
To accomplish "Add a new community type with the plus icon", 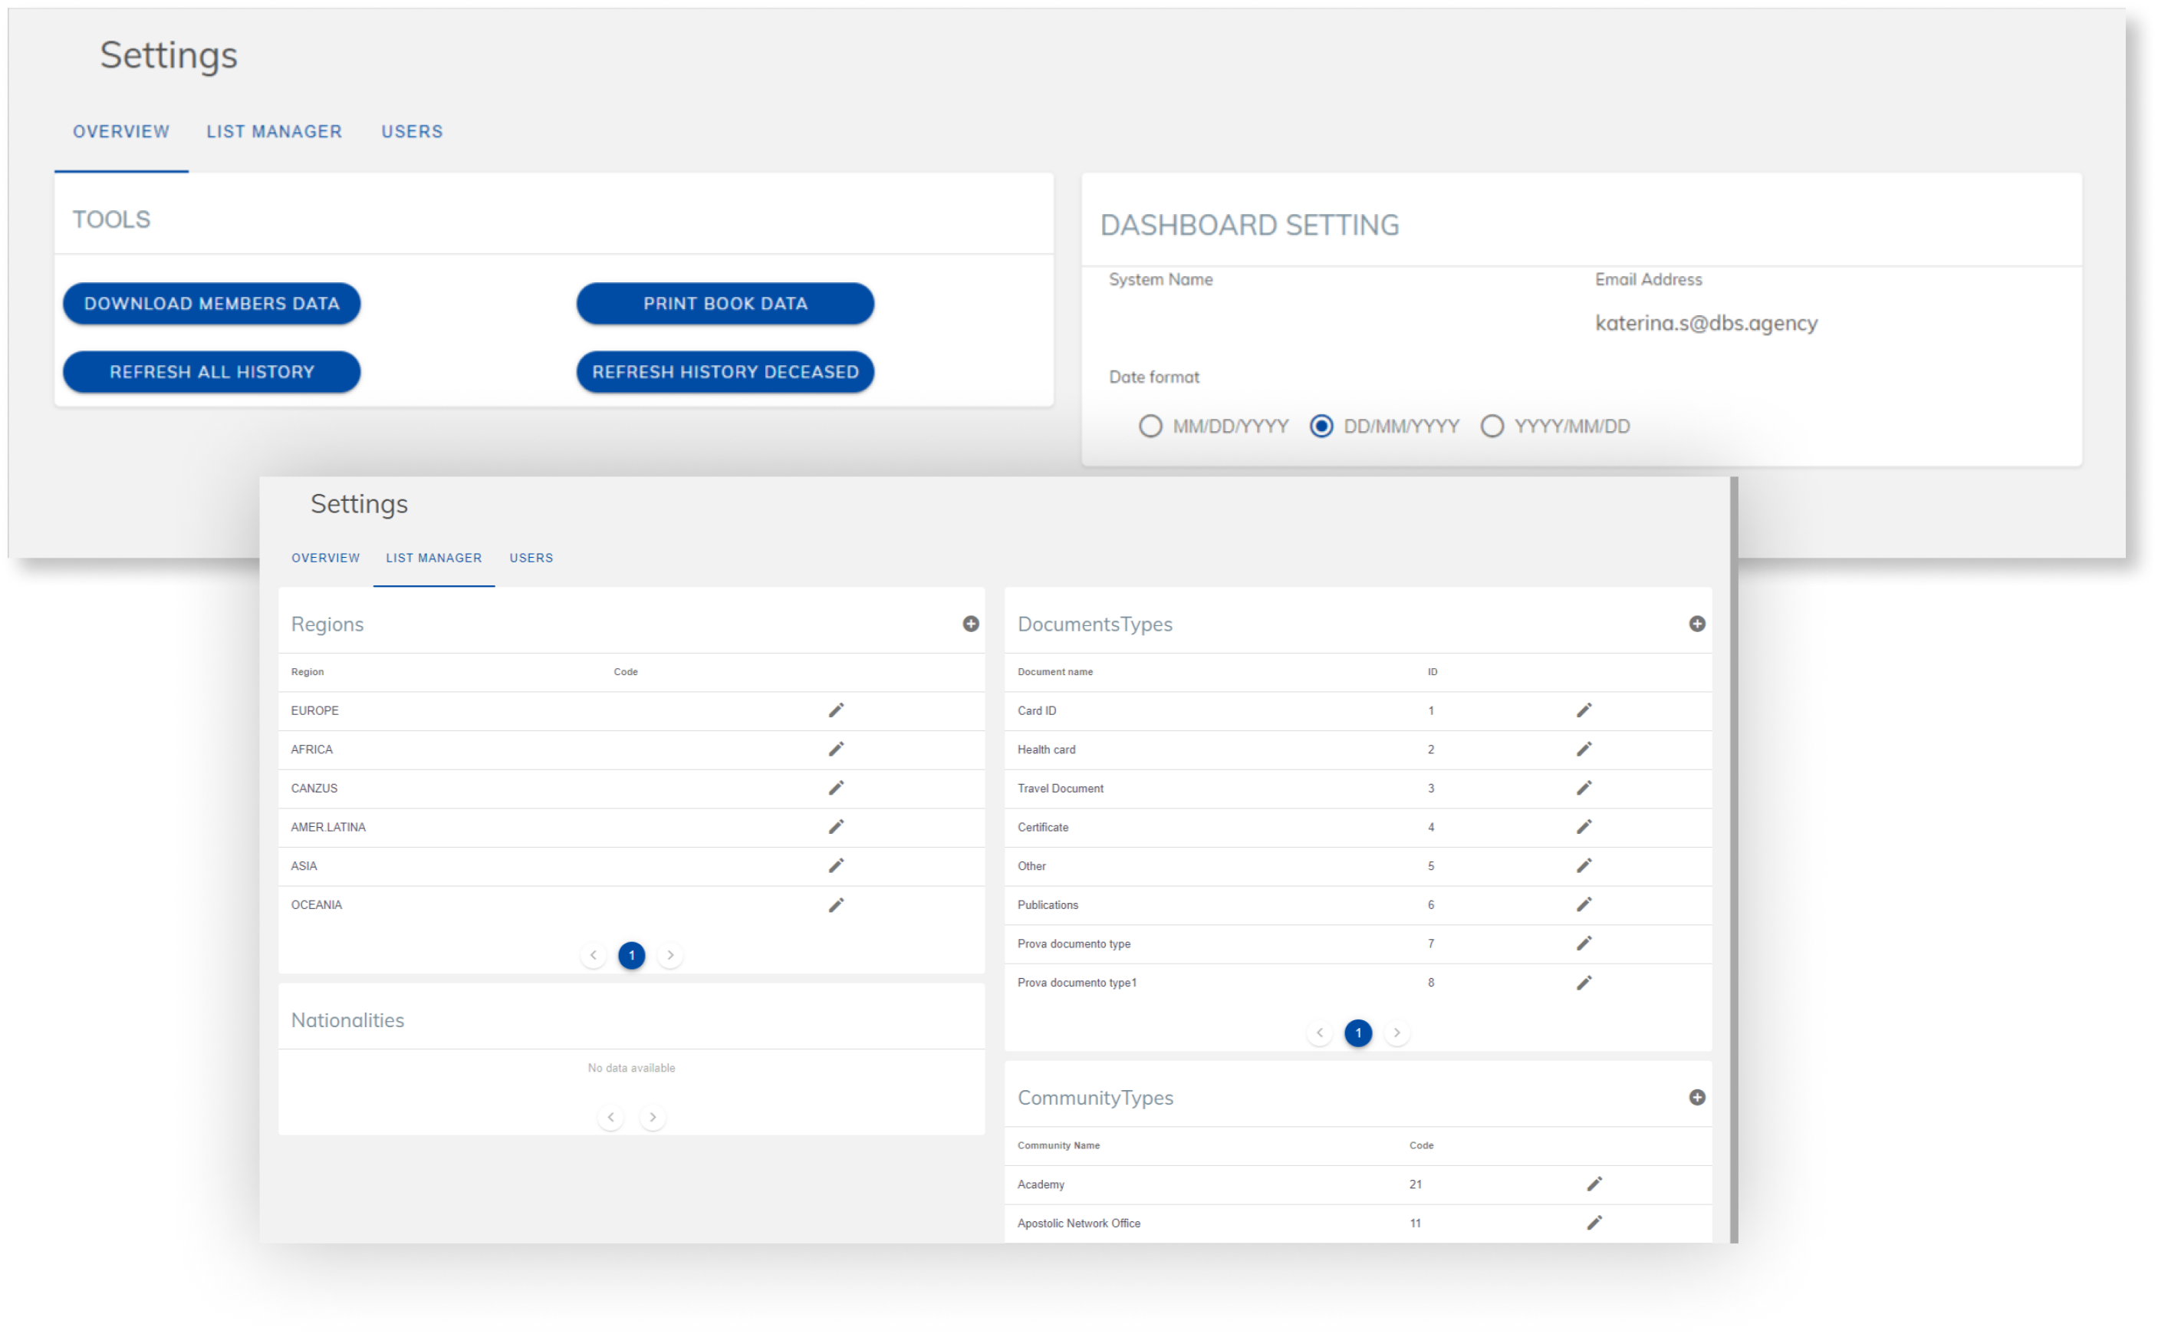I will click(1698, 1097).
